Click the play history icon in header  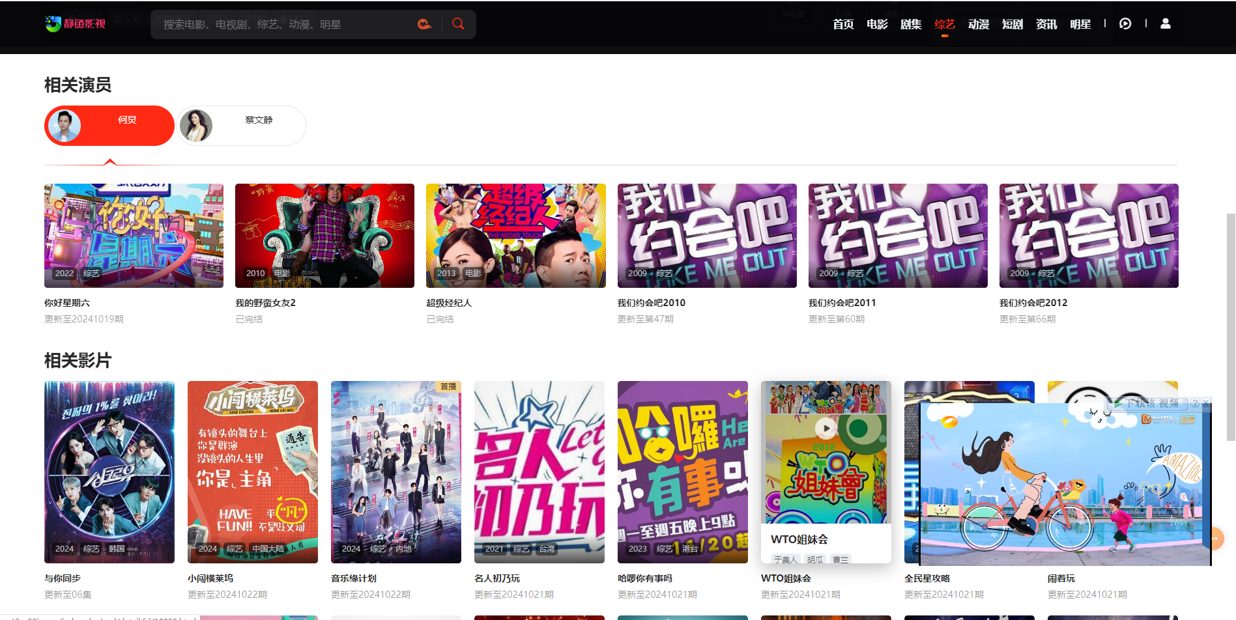pyautogui.click(x=1125, y=24)
